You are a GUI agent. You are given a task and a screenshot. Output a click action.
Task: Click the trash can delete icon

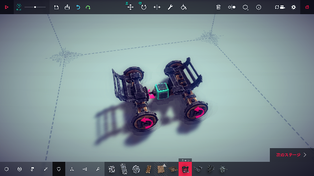click(218, 7)
